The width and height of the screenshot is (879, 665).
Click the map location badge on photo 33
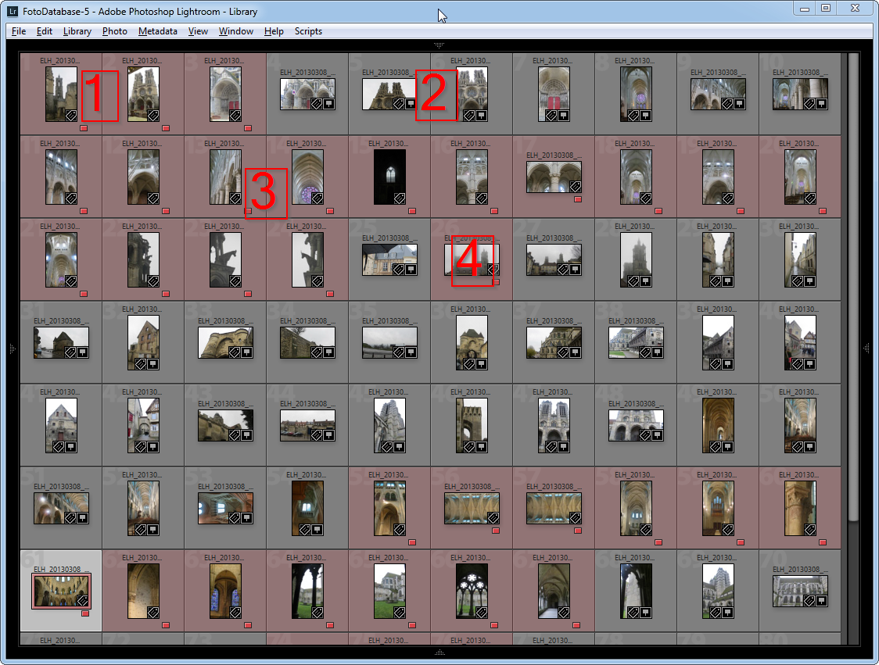246,352
